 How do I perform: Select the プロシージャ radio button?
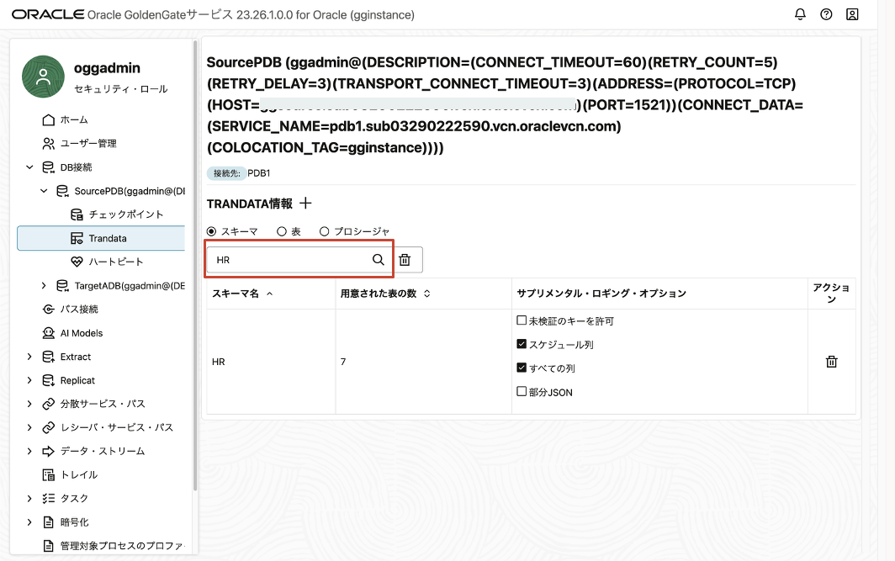click(324, 231)
